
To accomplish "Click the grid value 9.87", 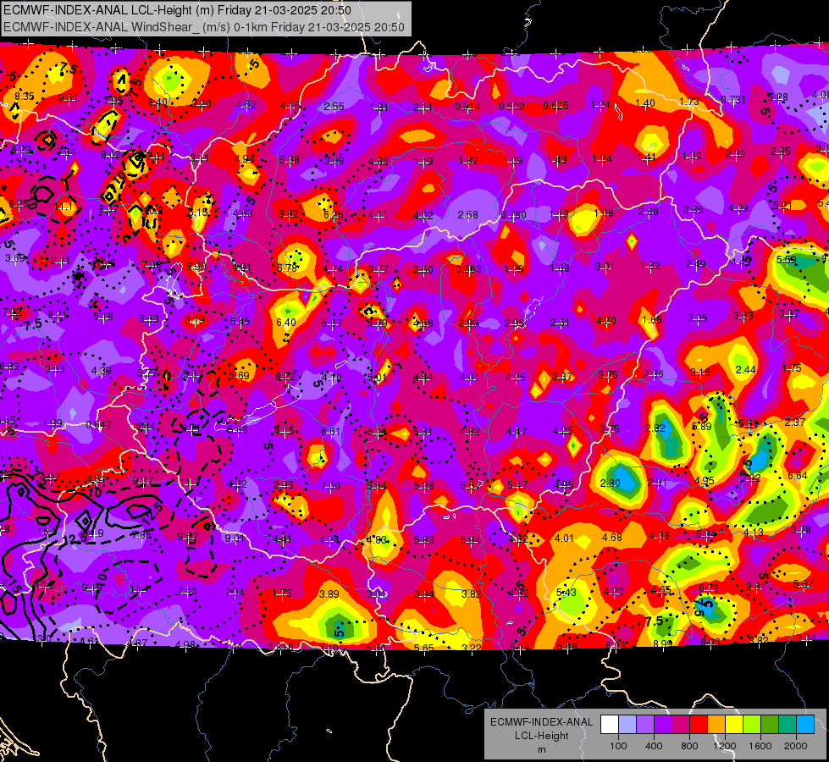I will tap(188, 536).
